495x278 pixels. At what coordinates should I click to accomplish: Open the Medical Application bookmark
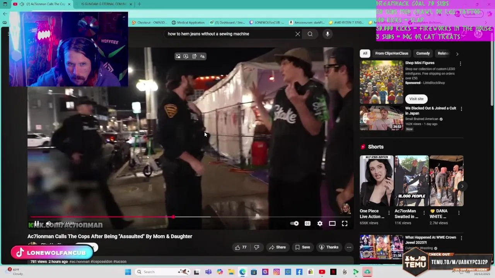[x=188, y=22]
